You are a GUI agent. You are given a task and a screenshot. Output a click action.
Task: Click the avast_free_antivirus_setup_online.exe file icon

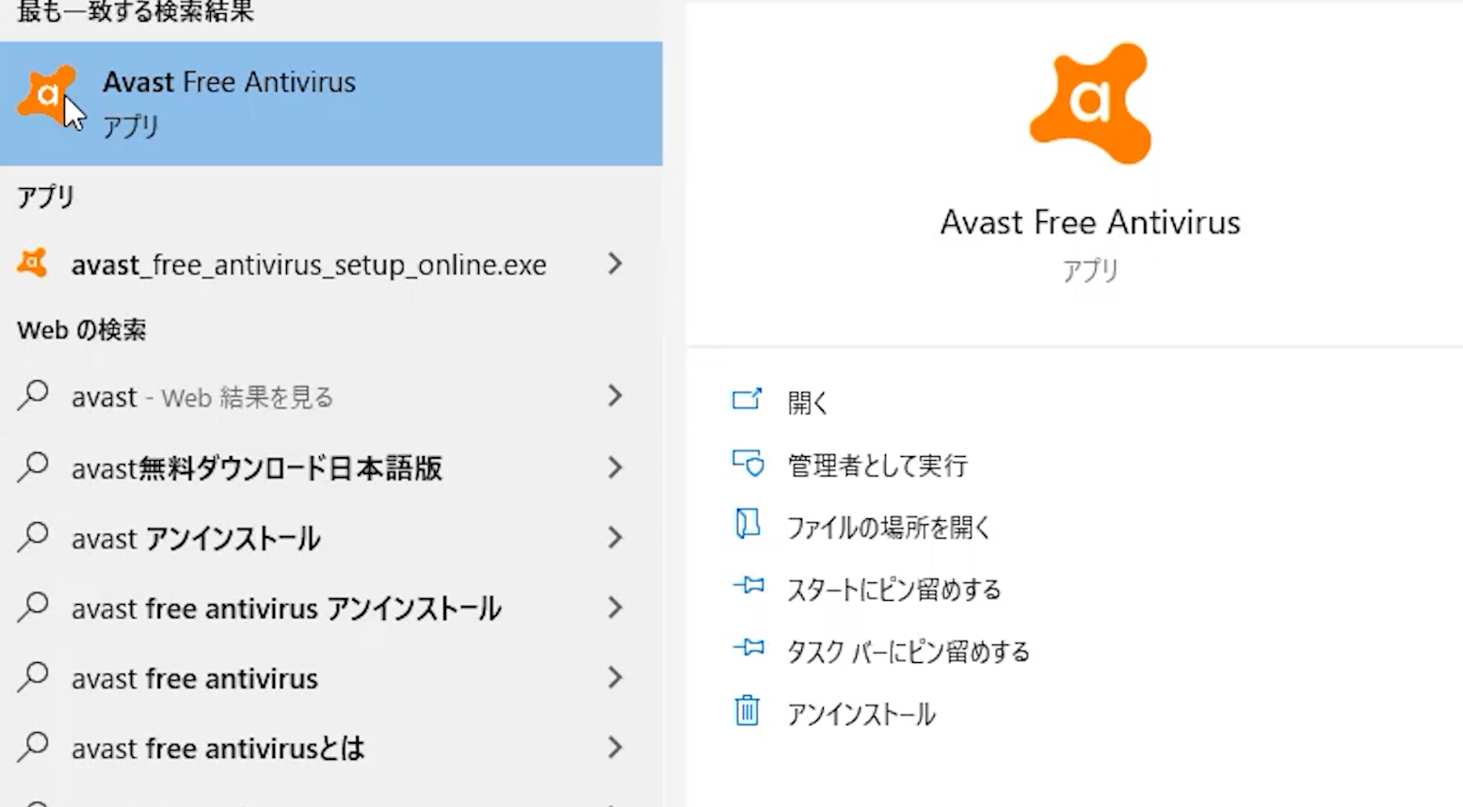[x=32, y=263]
